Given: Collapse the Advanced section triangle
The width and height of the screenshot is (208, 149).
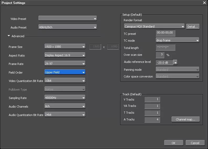Looking at the screenshot, I should (9, 36).
